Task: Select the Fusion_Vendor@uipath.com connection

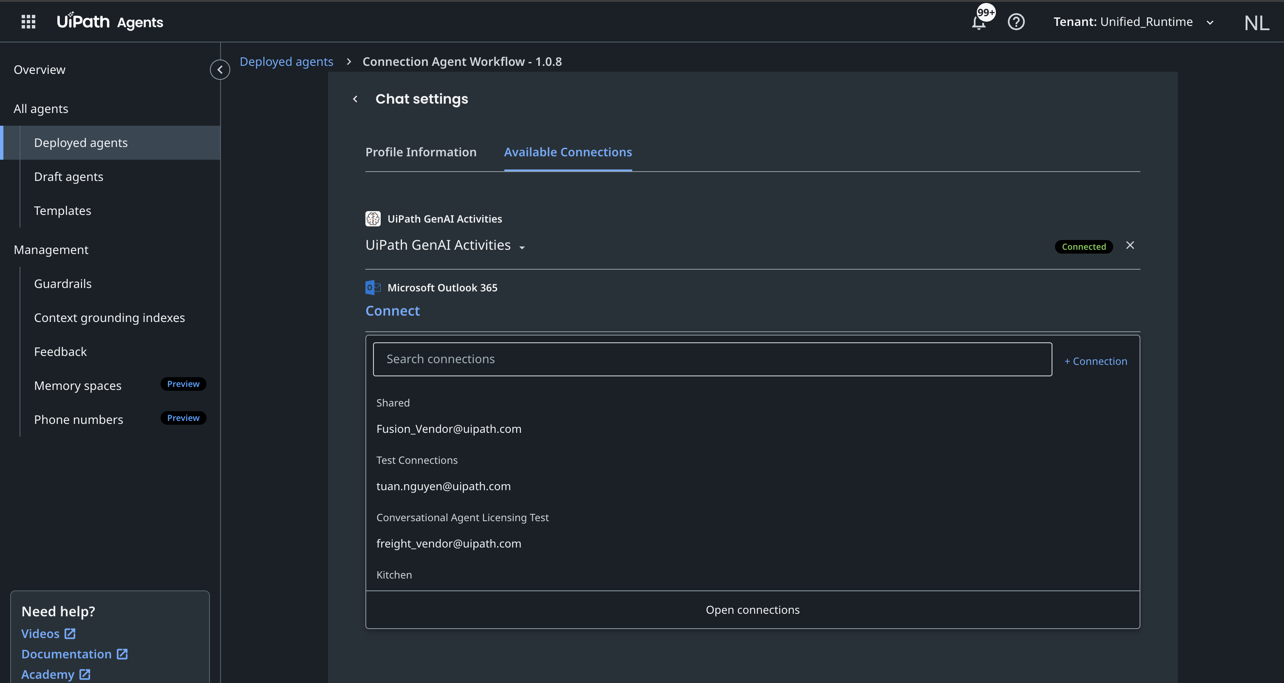Action: click(449, 429)
